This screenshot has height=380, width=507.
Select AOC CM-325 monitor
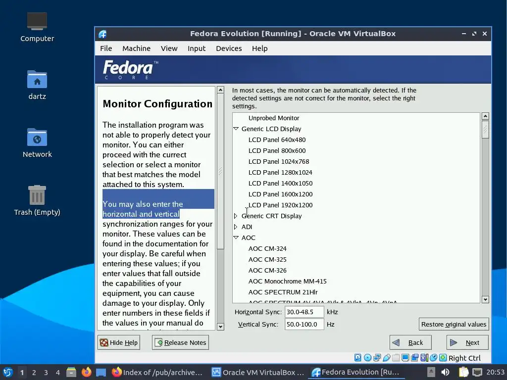coord(267,259)
